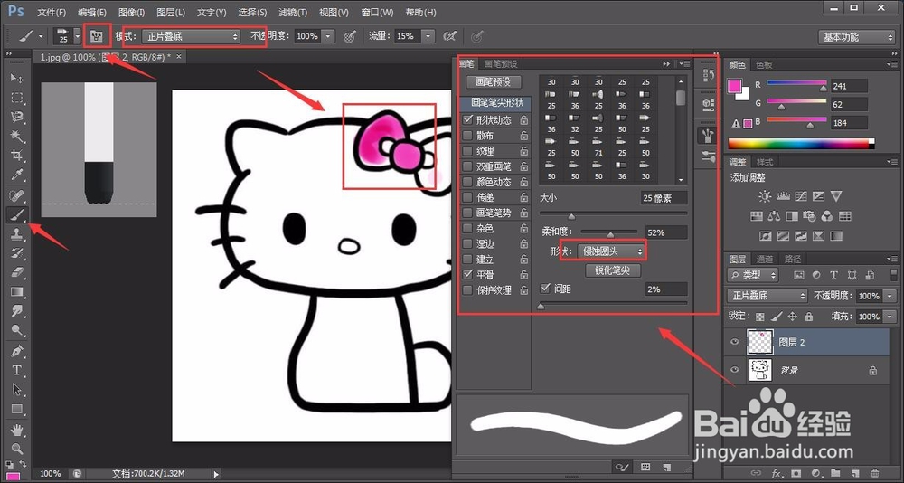
Task: Click the Vibrance adjustment triangle icon
Action: [836, 196]
